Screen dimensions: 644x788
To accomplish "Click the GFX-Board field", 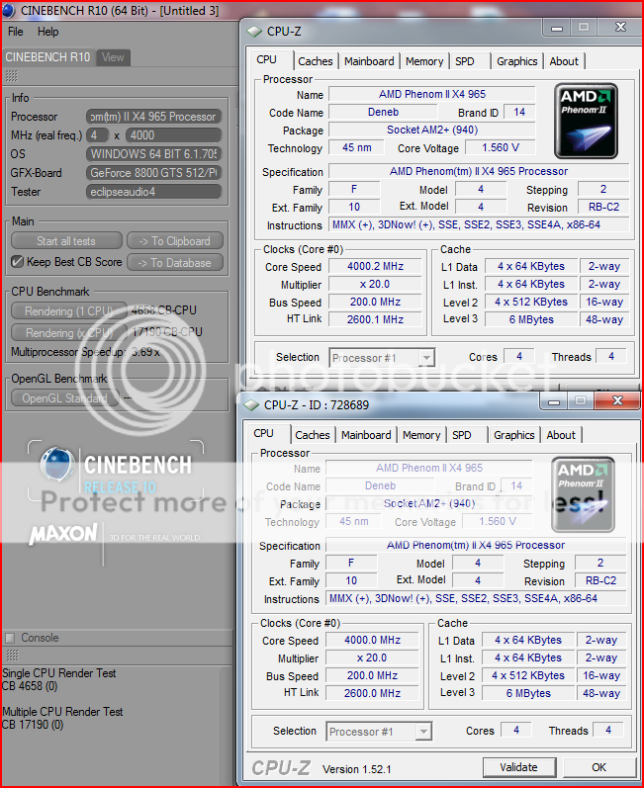I will pyautogui.click(x=154, y=173).
